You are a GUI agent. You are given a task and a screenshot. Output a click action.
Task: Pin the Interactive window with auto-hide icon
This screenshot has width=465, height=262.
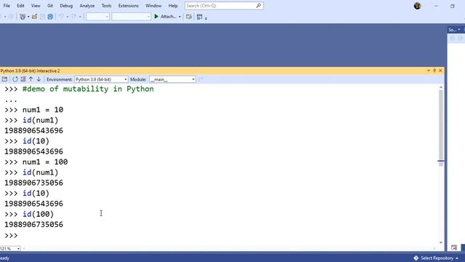434,71
